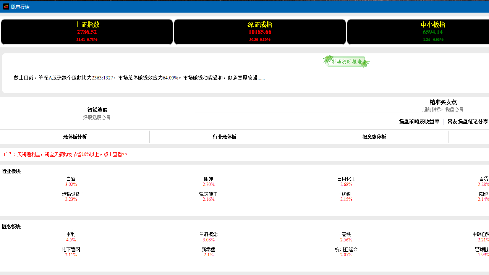Click the 市场实时报告 banner image
This screenshot has width=489, height=275.
[346, 61]
